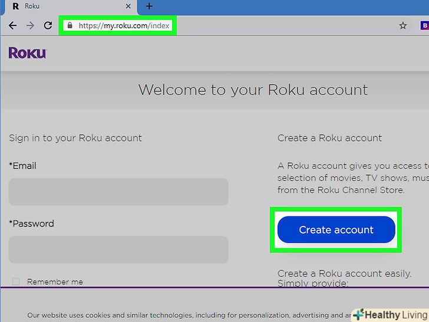Click the Create account button
The height and width of the screenshot is (322, 429).
(x=336, y=230)
